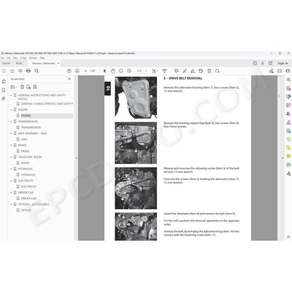Open More Tools wrench icon in right pane
Screen dimensions: 292x292
(x=288, y=174)
